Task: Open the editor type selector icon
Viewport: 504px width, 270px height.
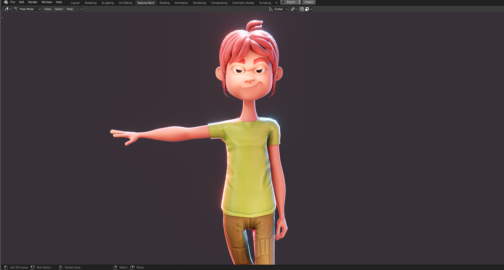Action: click(6, 9)
